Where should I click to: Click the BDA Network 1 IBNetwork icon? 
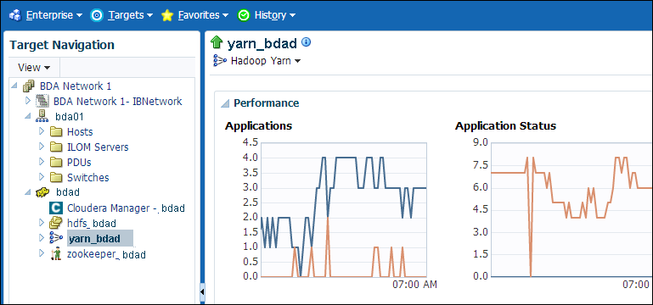[x=42, y=101]
